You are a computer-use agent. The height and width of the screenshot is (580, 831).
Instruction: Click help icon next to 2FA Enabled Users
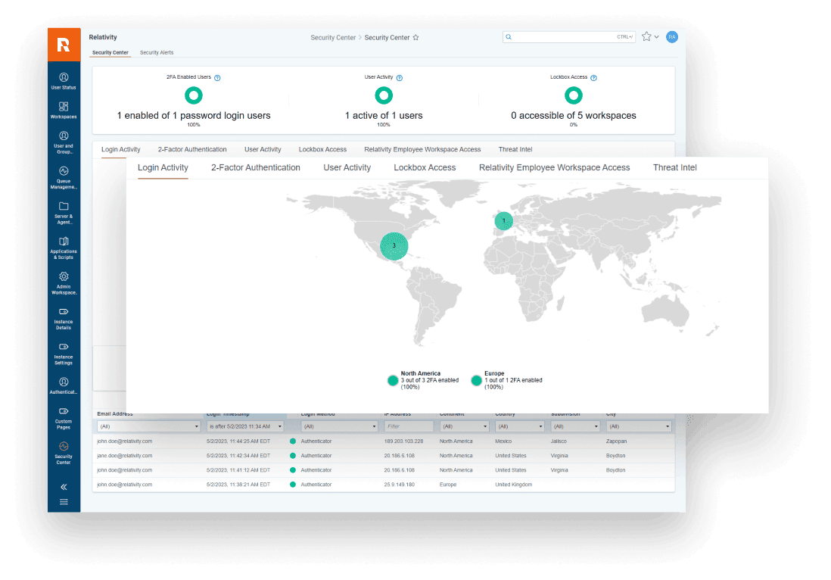click(x=217, y=78)
